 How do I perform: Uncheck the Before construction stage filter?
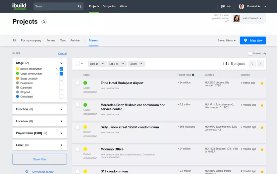coord(61,69)
